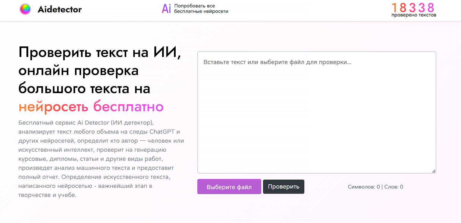Screen dimensions: 461x223
Task: Click the textarea resize handle corner
Action: [434, 171]
